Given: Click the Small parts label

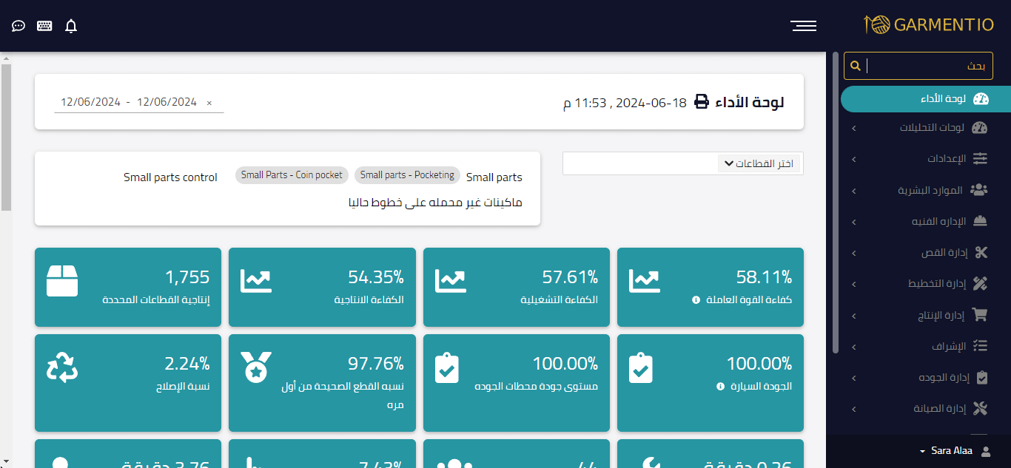Looking at the screenshot, I should point(494,177).
